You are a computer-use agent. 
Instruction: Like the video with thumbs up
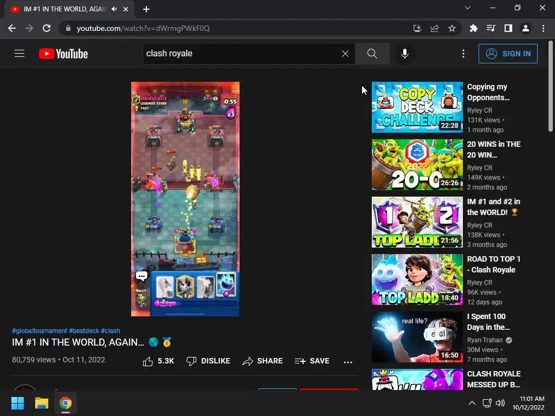pyautogui.click(x=158, y=361)
